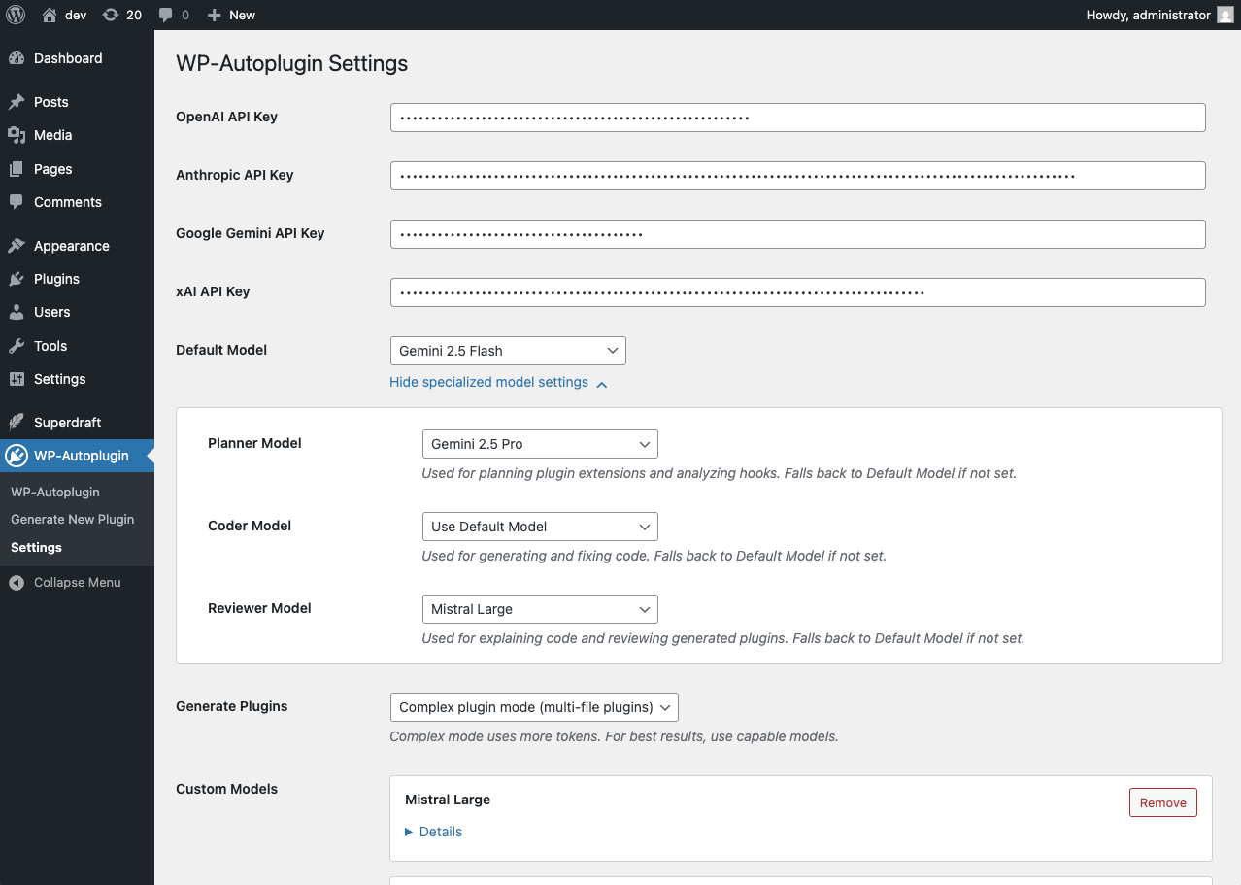Open the Superdraft feather icon
1241x885 pixels.
(19, 422)
